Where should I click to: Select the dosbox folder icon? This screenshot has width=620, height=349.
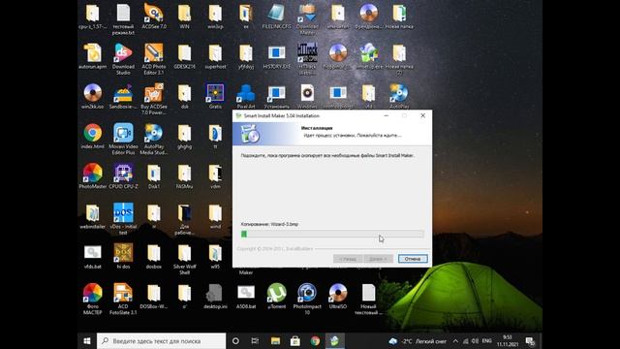[154, 256]
